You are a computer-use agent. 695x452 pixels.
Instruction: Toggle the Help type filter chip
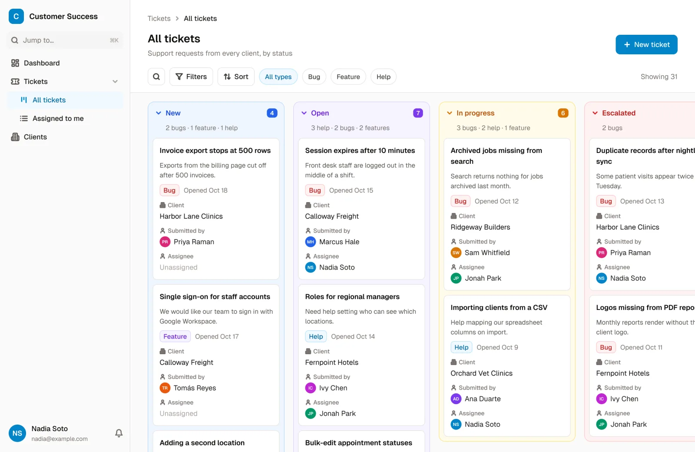384,77
